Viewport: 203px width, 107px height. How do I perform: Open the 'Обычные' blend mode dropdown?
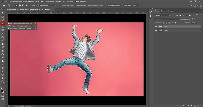[x=167, y=19]
